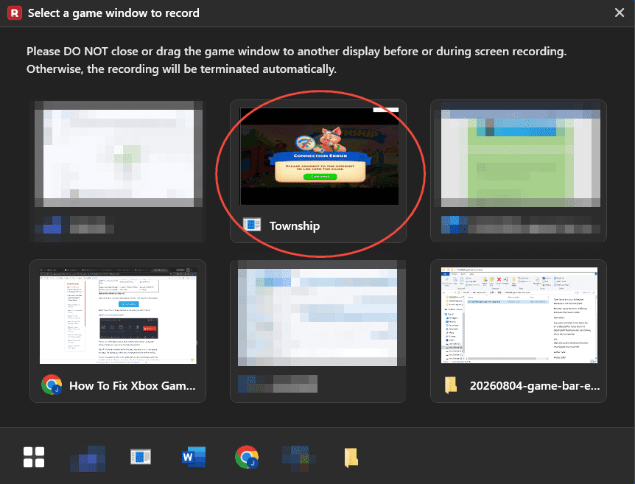Click the '20260804-game-bar-e...' window title

tap(535, 385)
